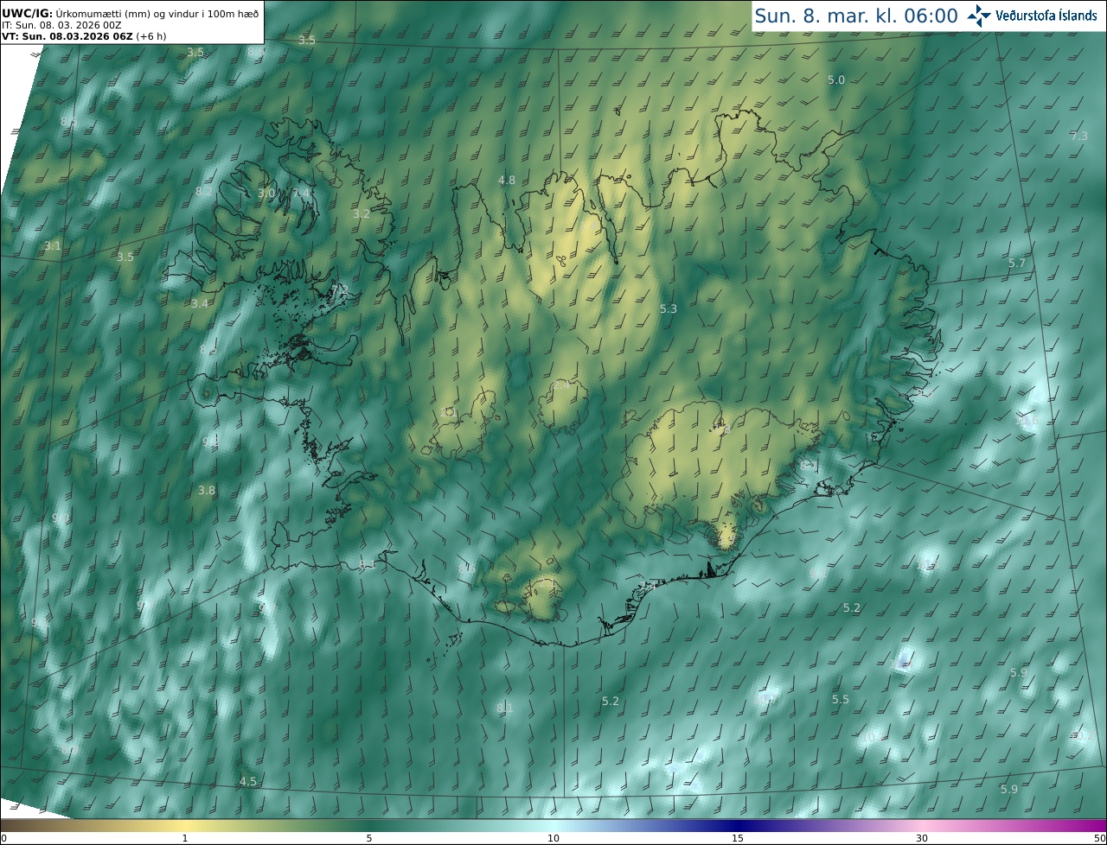Click the '3.1' value on the map
The width and height of the screenshot is (1107, 845).
point(53,246)
